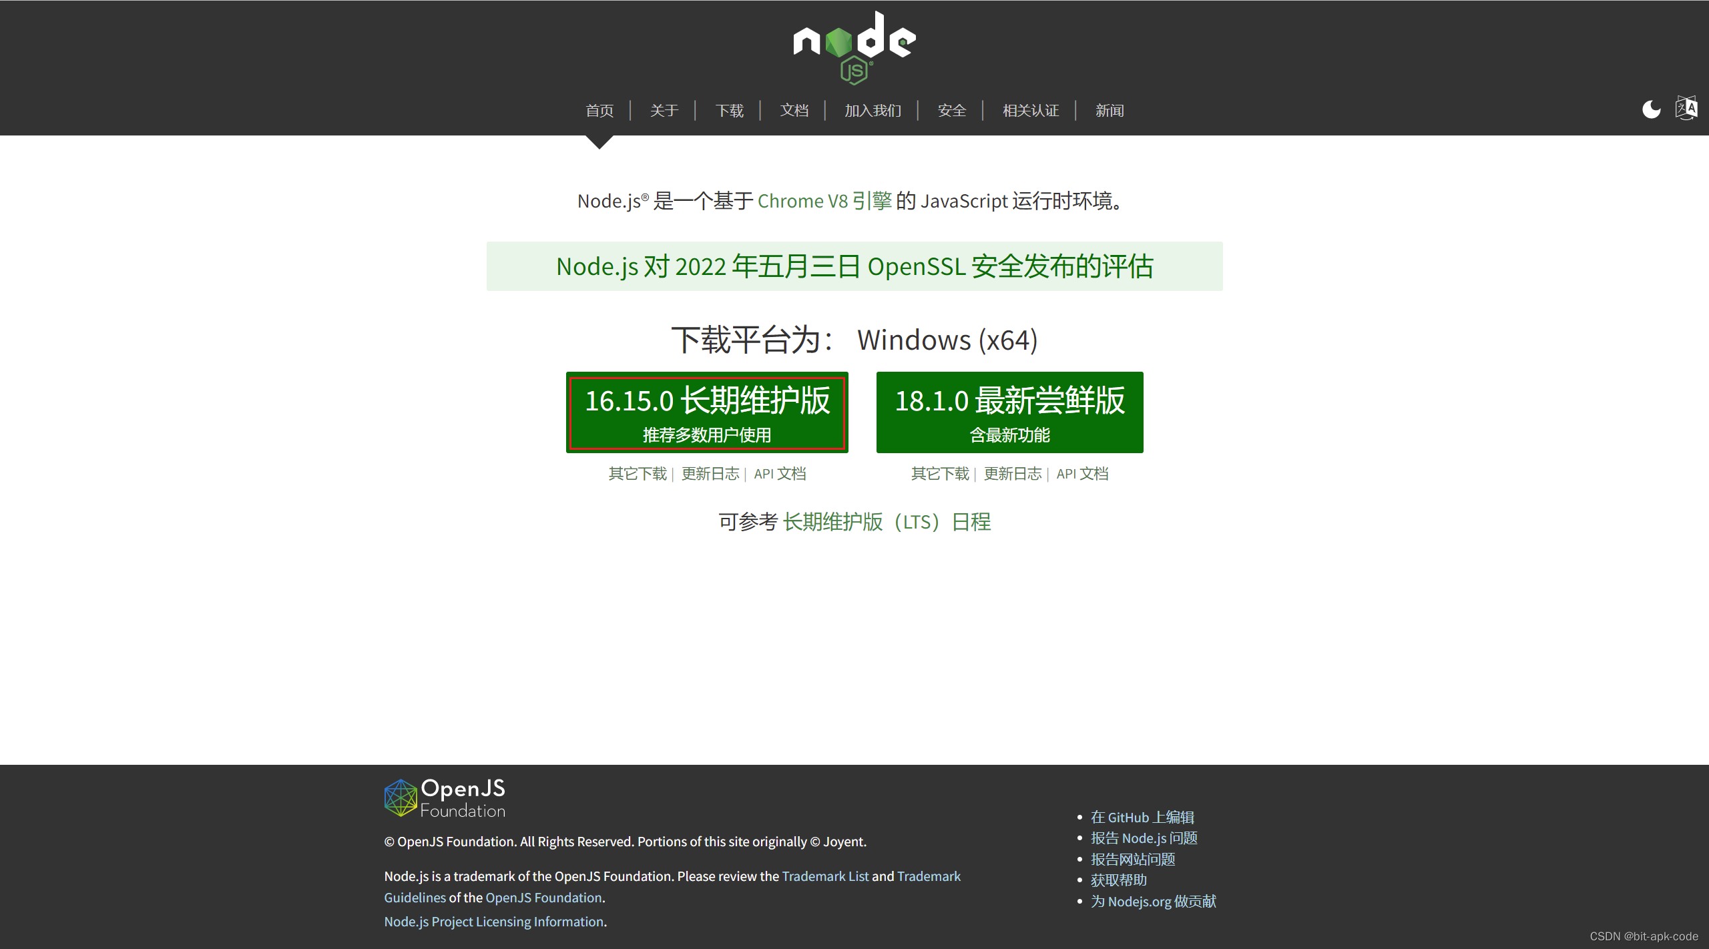Screen dimensions: 1709x949
Task: Visit the OpenJS Foundation footer text link
Action: (x=543, y=898)
